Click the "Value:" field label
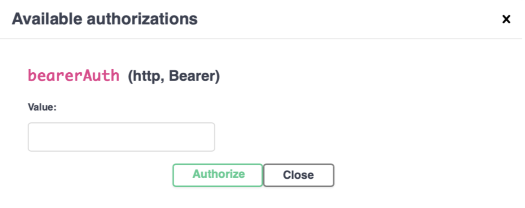The width and height of the screenshot is (525, 208). coord(42,107)
